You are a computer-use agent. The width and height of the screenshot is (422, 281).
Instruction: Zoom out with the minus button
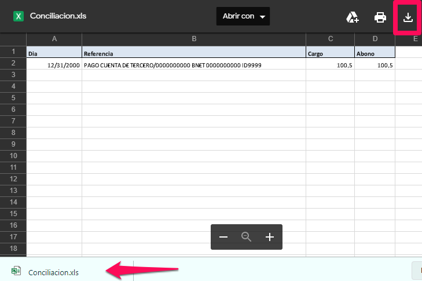click(x=223, y=237)
